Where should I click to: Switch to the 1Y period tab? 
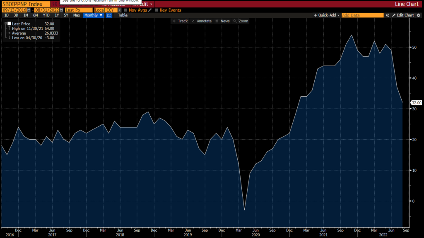(57, 15)
